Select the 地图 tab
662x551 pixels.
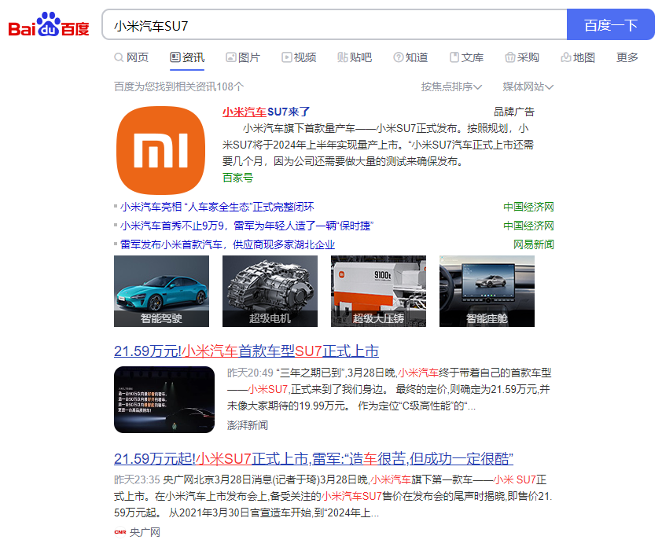[578, 57]
